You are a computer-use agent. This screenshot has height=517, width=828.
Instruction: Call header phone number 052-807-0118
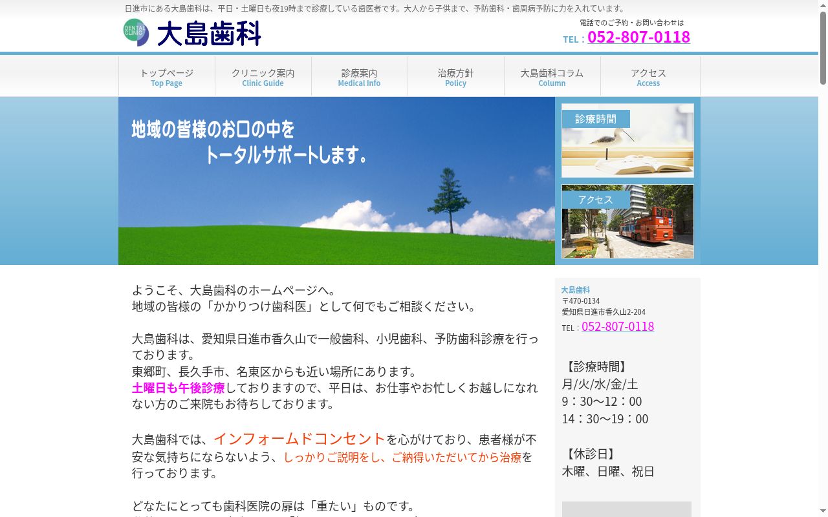tap(638, 37)
